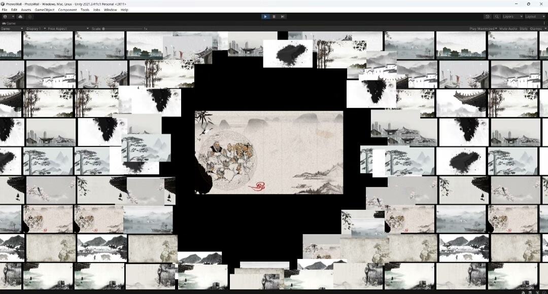Open the Display 1 dropdown
This screenshot has width=548, height=294.
pyautogui.click(x=36, y=28)
